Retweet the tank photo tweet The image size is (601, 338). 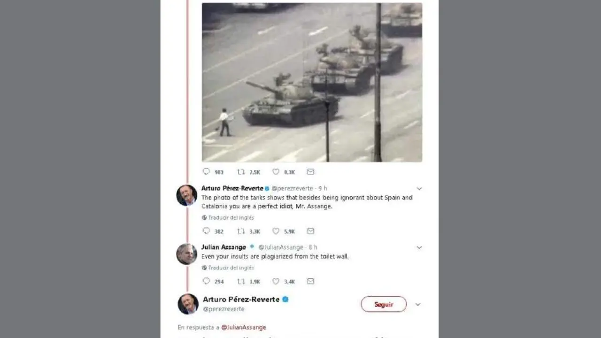click(x=241, y=172)
